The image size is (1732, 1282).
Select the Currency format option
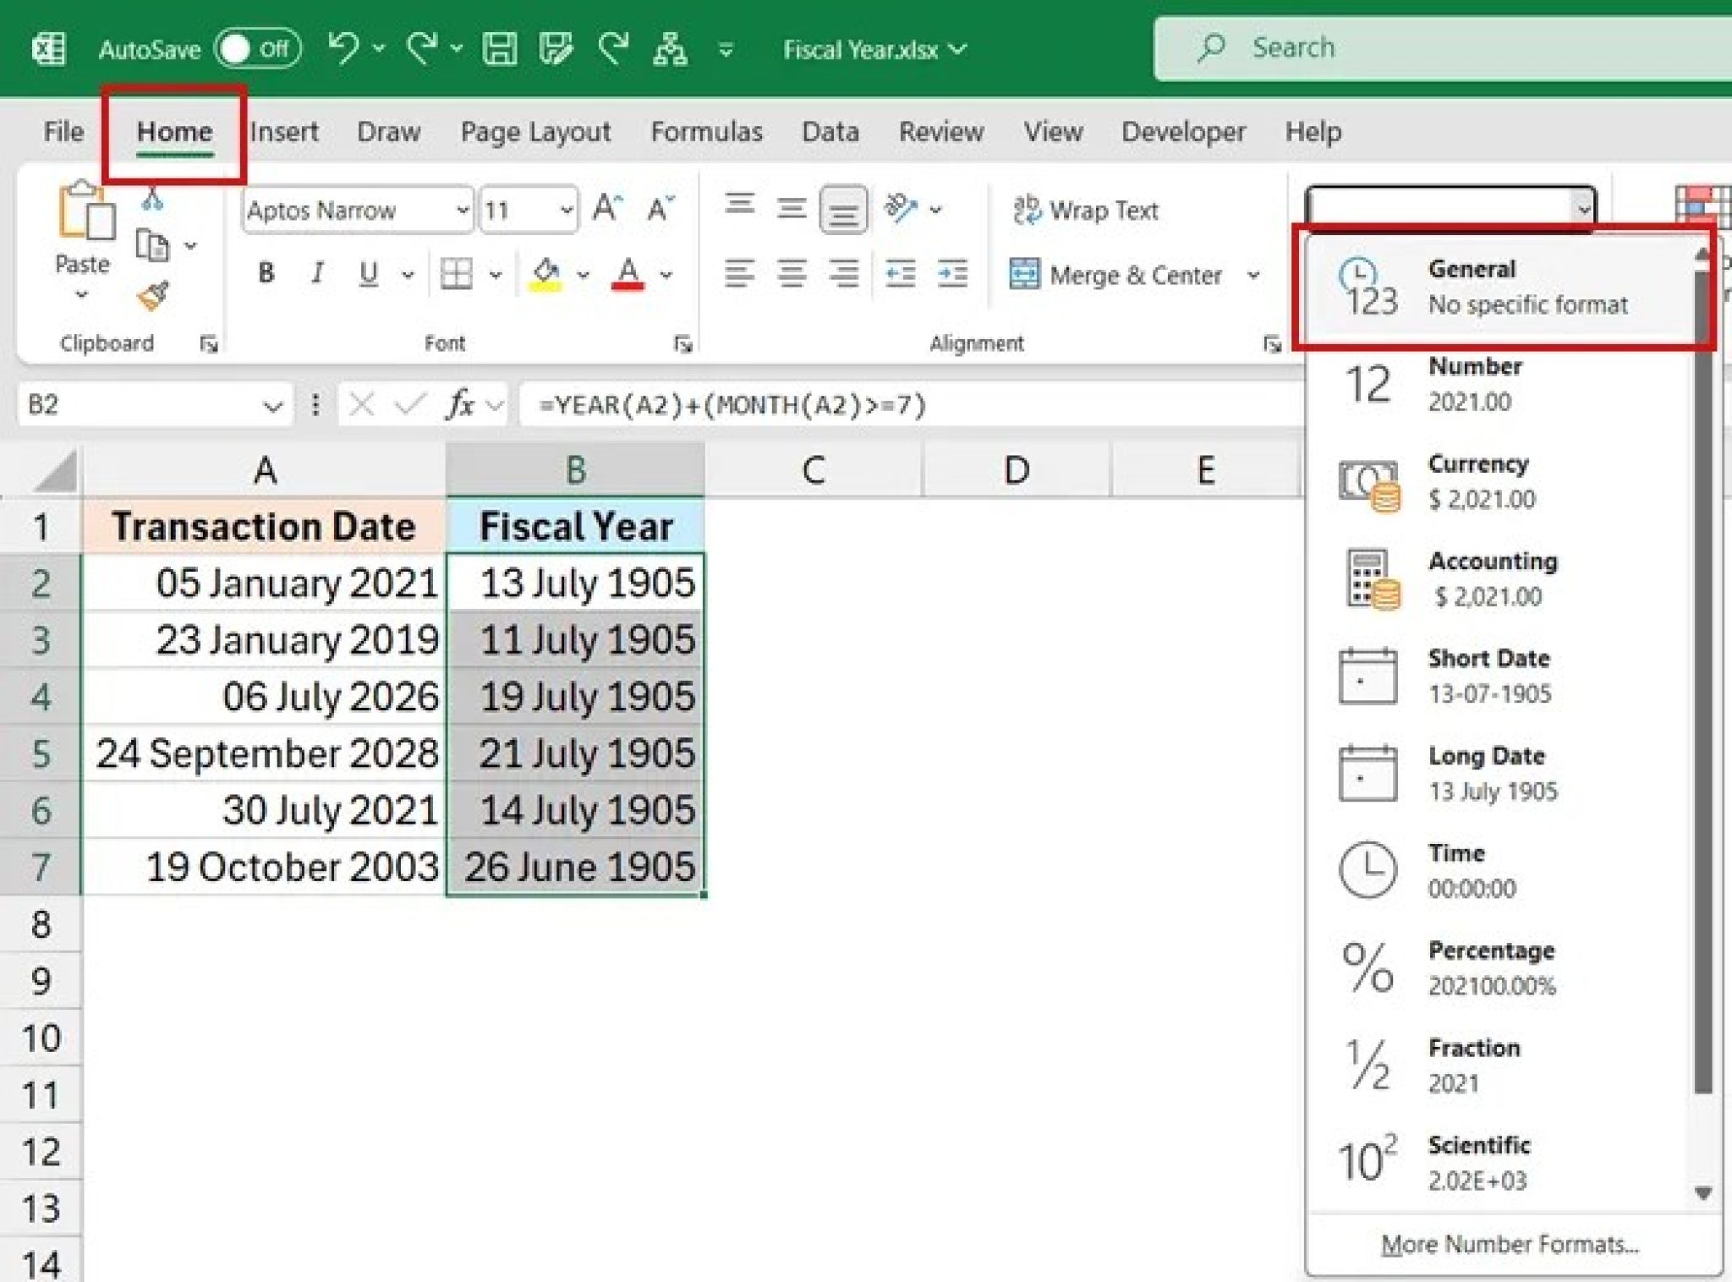pos(1480,481)
